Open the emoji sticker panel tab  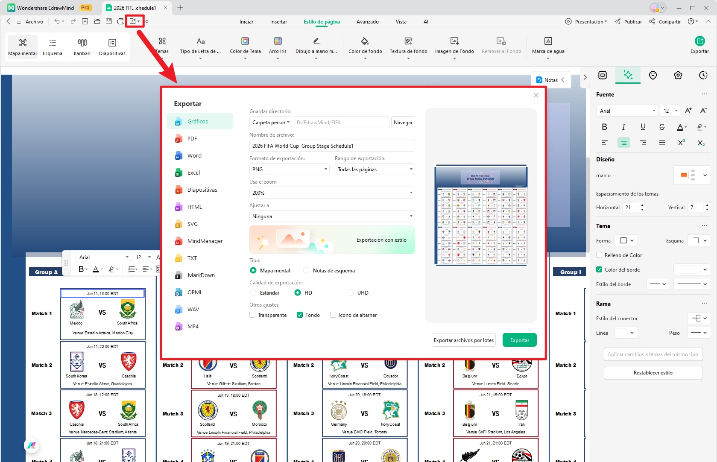653,75
